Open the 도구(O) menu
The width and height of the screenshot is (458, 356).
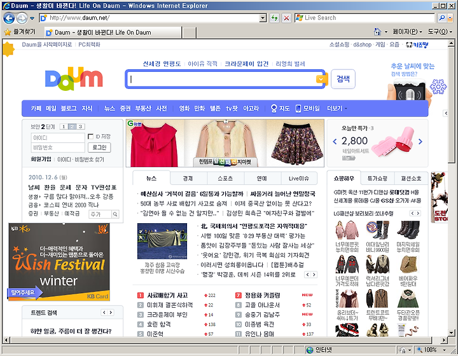coord(440,32)
